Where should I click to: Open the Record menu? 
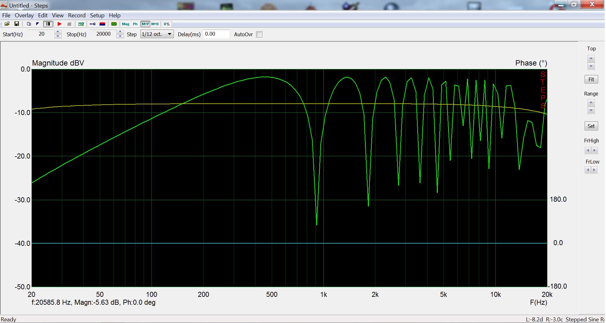(77, 15)
